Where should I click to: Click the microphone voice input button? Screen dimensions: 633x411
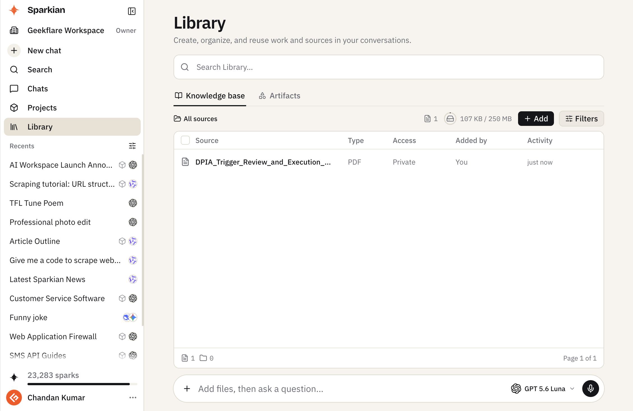point(591,389)
